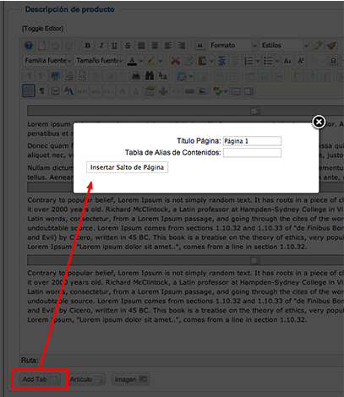Open text color picker arrow
Viewport: 344px width, 397px height.
[141, 61]
